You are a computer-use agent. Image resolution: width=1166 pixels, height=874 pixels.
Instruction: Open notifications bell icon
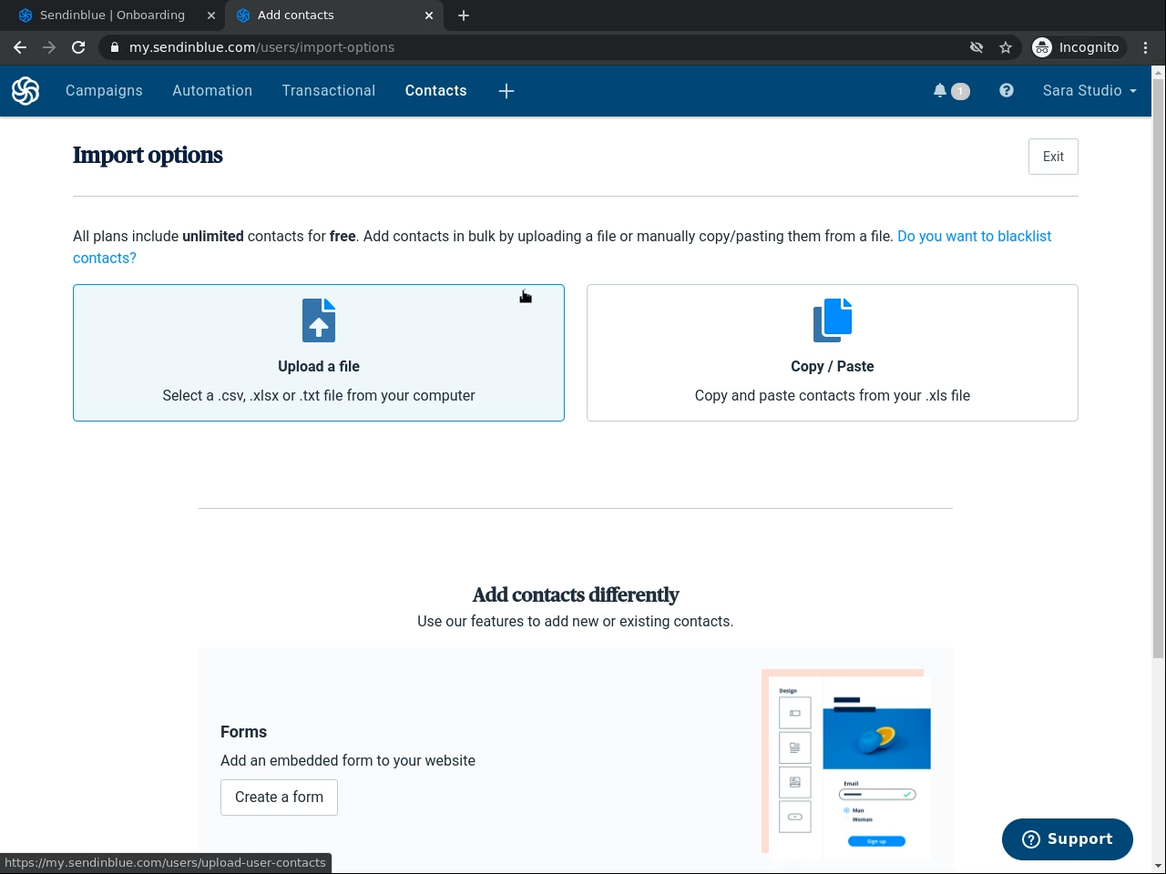[x=940, y=90]
